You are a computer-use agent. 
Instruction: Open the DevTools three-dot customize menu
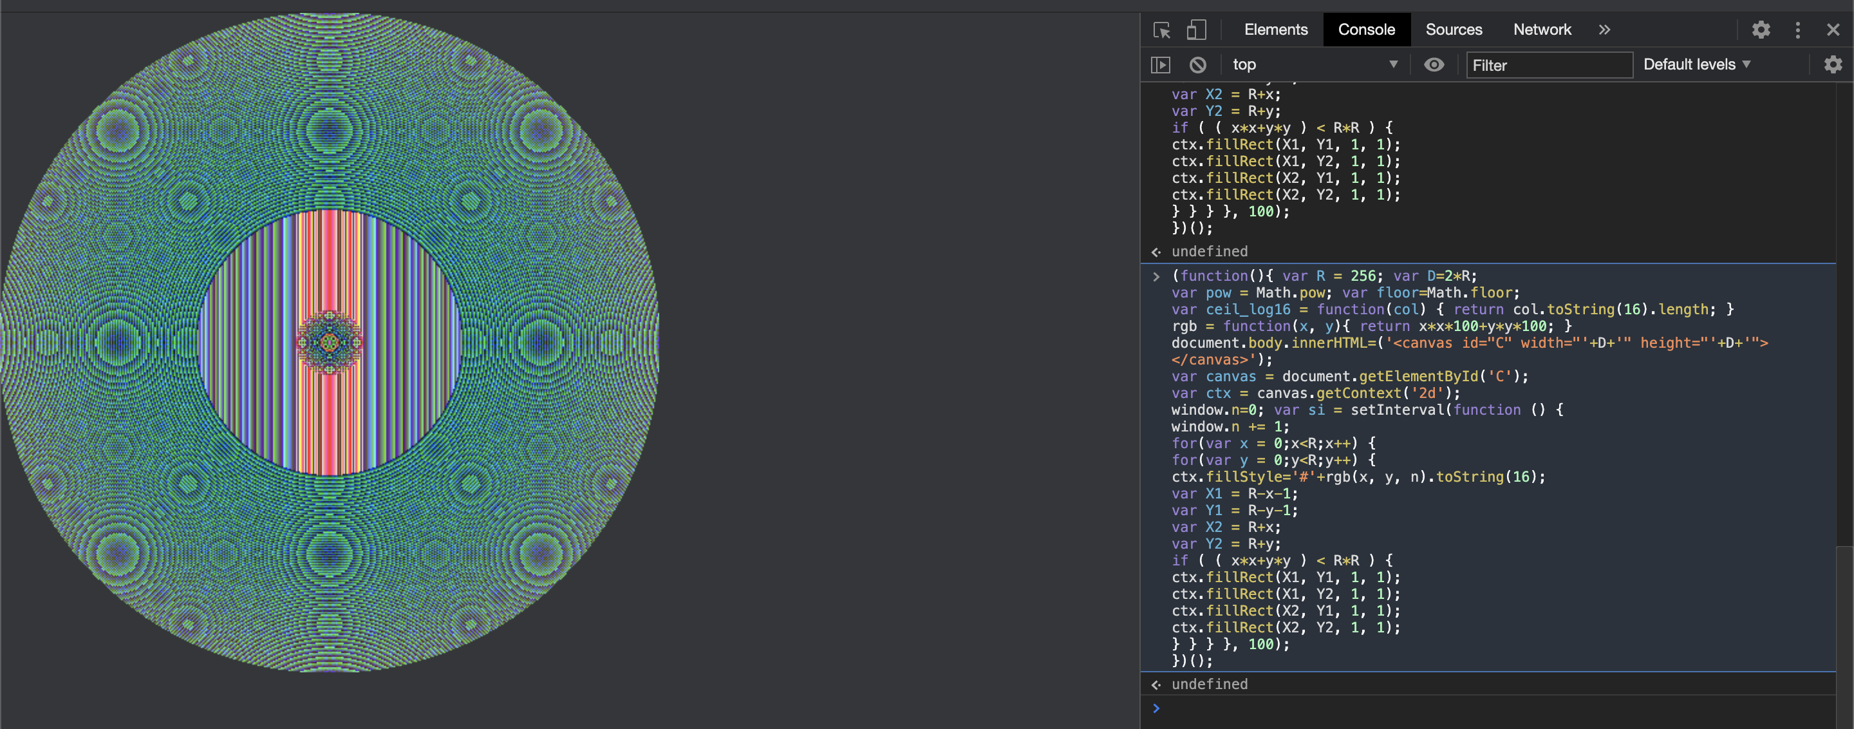tap(1797, 30)
